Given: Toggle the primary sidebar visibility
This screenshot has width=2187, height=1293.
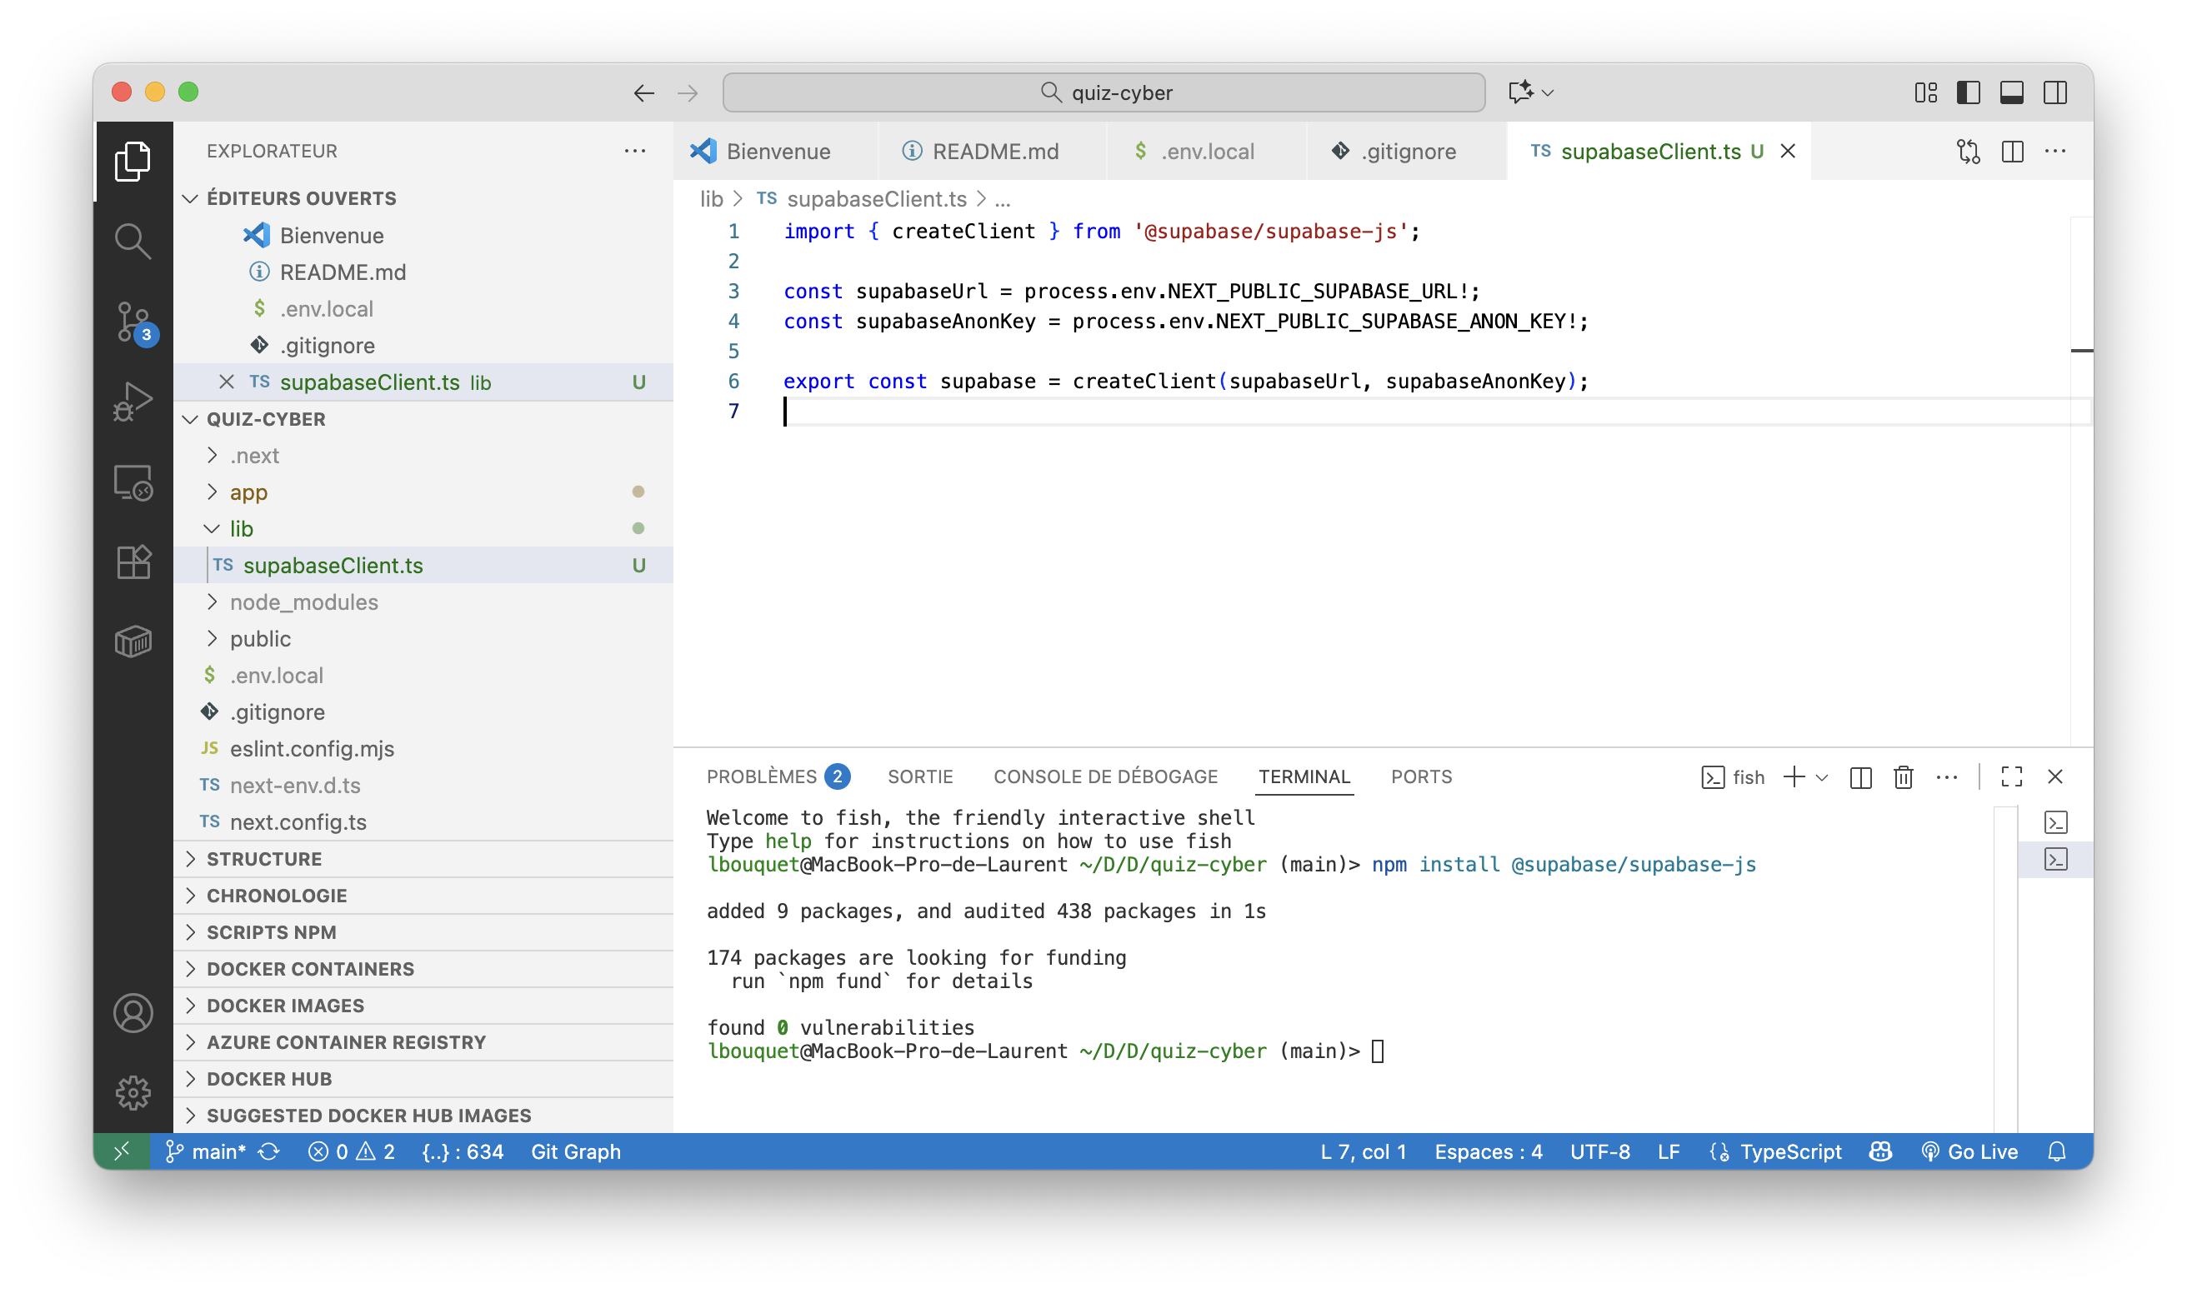Looking at the screenshot, I should click(1969, 92).
